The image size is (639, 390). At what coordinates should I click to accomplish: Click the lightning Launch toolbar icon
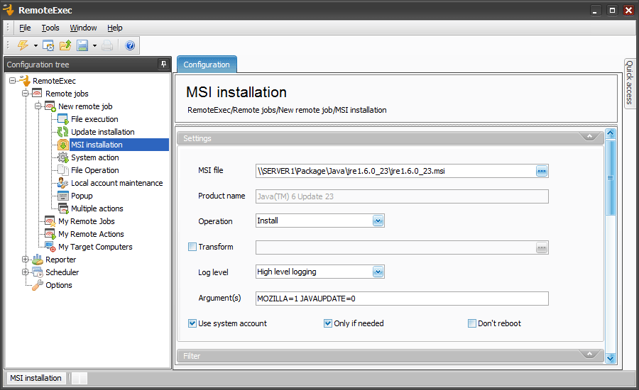23,45
